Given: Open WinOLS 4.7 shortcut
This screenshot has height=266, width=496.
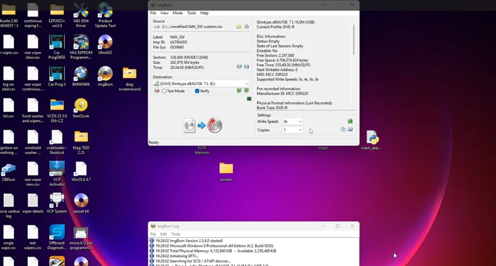Looking at the screenshot, I should (81, 171).
